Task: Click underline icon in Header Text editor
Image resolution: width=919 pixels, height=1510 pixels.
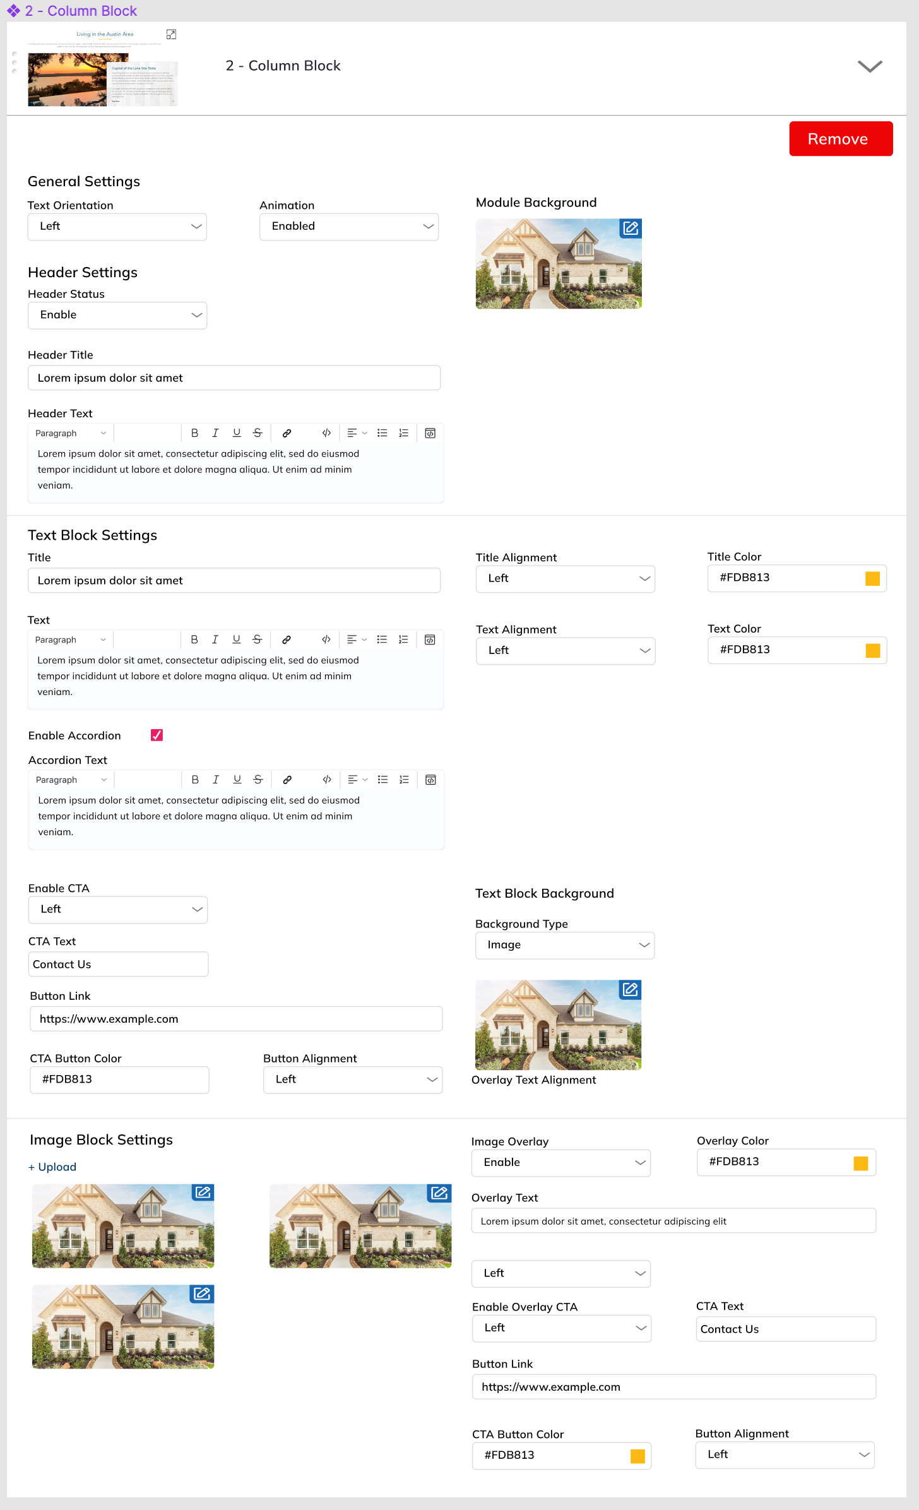Action: click(x=237, y=433)
